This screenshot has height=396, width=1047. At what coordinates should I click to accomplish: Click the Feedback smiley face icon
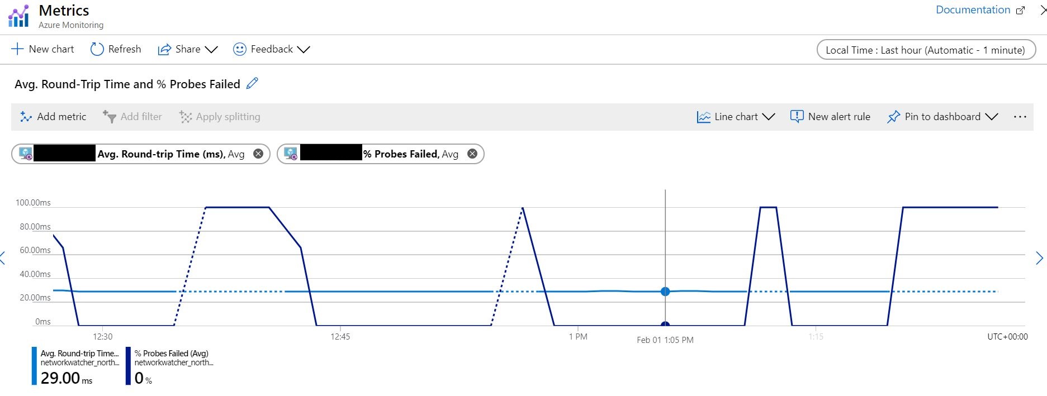(x=239, y=49)
